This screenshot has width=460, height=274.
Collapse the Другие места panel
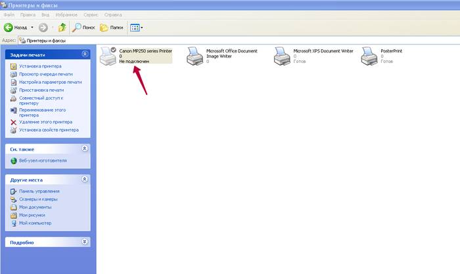coord(84,179)
